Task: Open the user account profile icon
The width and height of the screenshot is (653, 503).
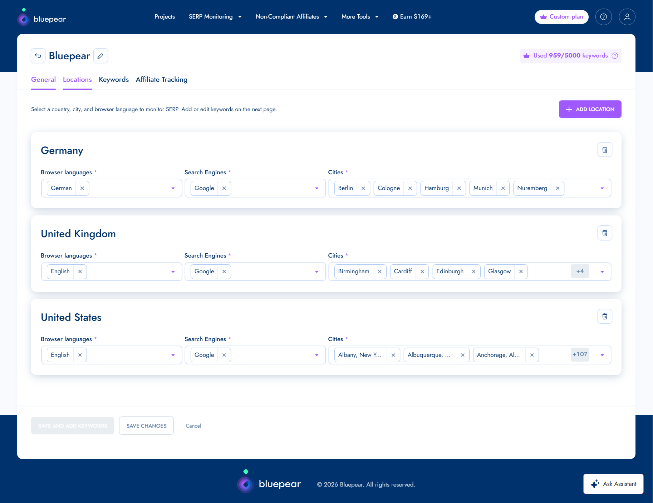Action: (627, 17)
